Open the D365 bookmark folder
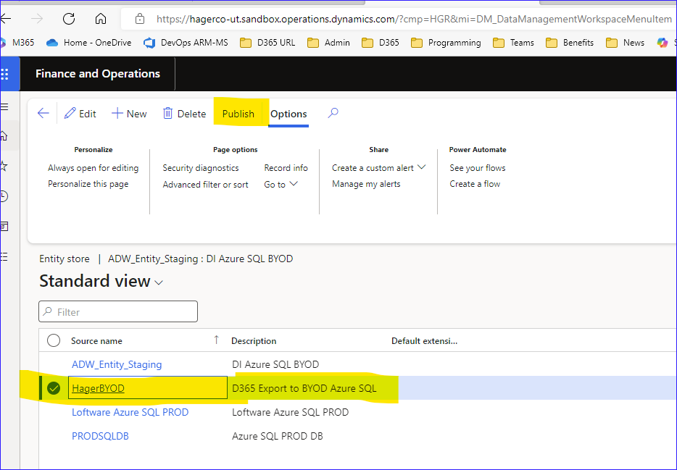Image resolution: width=677 pixels, height=470 pixels. pos(381,42)
